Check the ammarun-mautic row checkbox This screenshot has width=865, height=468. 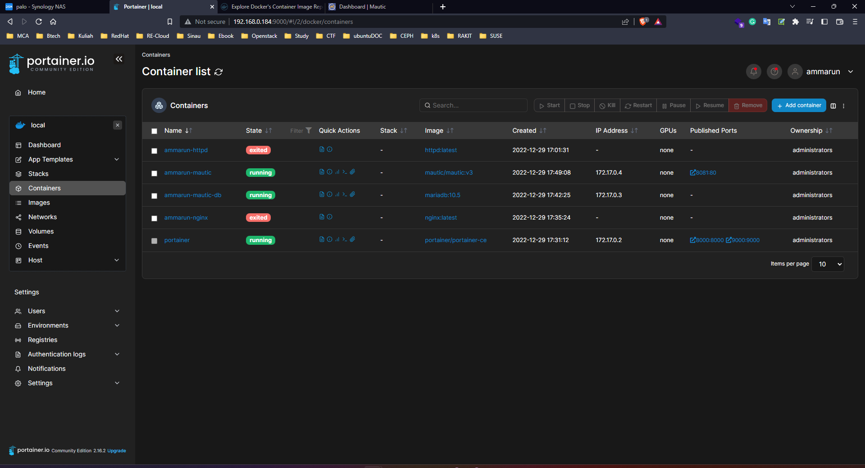pos(154,173)
